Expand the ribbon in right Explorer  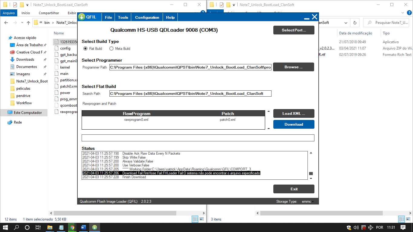click(402, 13)
